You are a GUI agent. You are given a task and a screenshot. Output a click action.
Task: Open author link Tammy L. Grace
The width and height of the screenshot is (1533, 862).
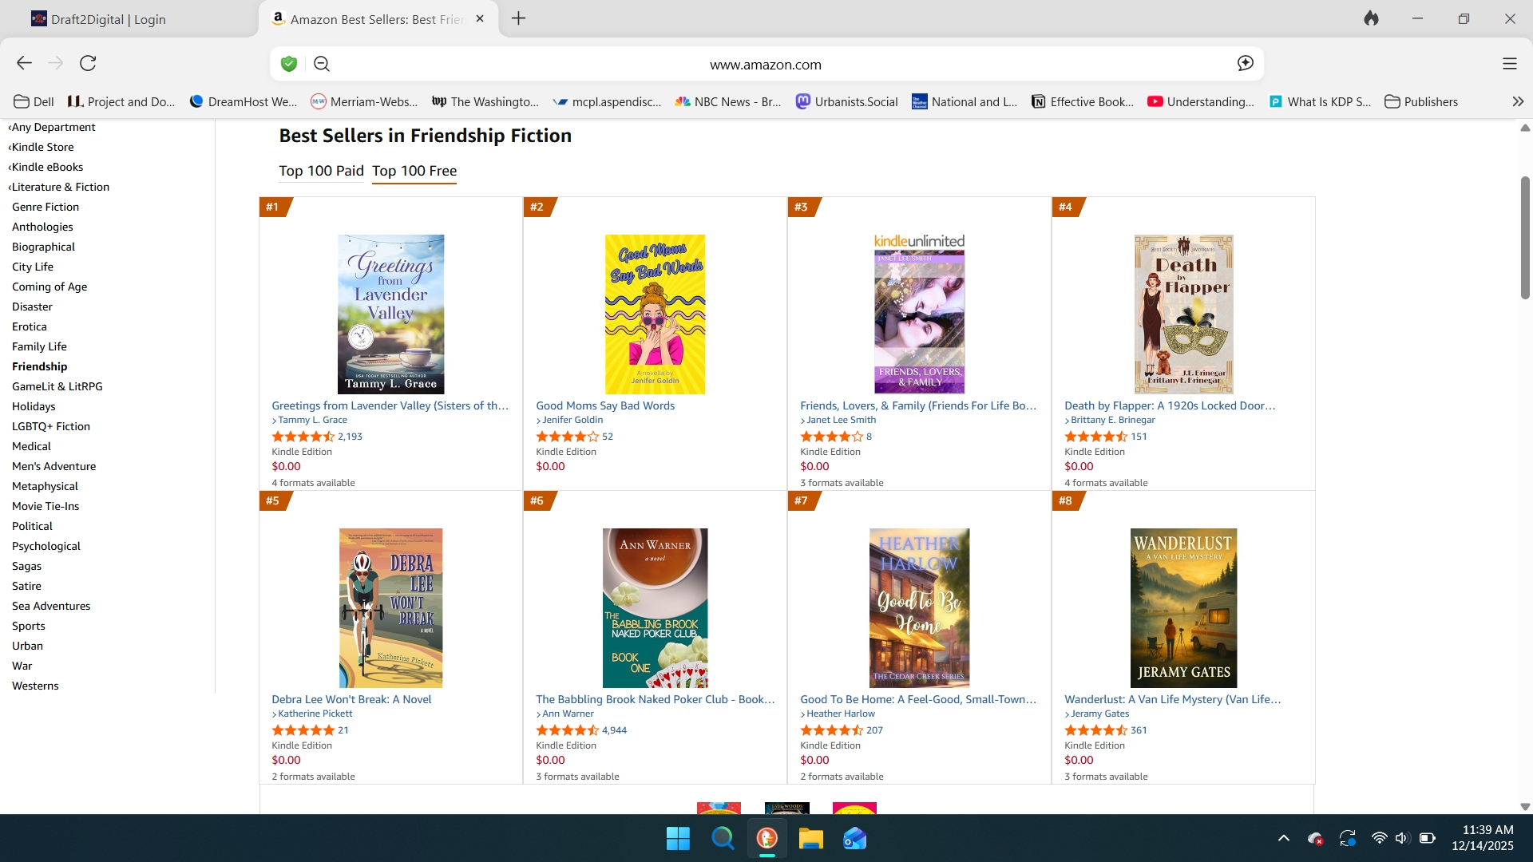[x=312, y=420]
